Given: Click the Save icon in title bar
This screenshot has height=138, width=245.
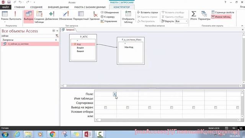Looking at the screenshot, I should (9, 2).
